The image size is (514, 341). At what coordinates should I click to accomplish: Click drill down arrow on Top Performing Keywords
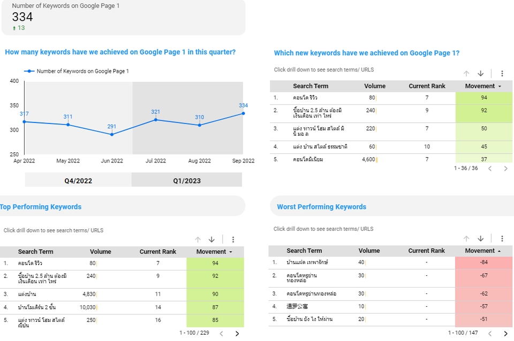(211, 239)
